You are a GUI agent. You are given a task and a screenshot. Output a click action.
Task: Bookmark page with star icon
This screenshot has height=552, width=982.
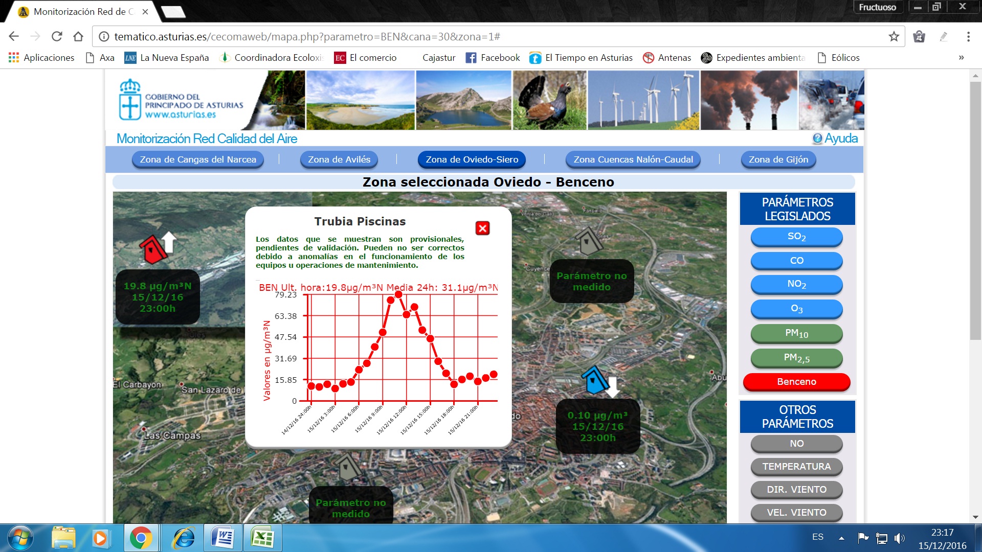(894, 37)
